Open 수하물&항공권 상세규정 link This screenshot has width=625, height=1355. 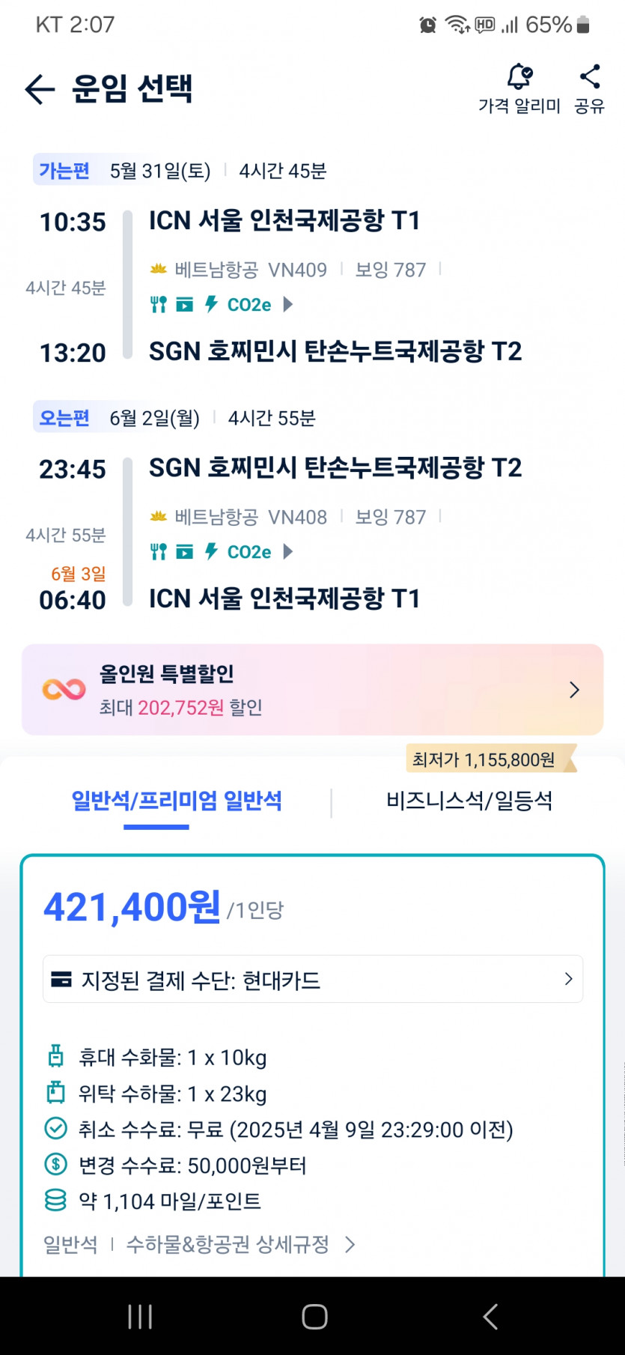click(240, 1245)
